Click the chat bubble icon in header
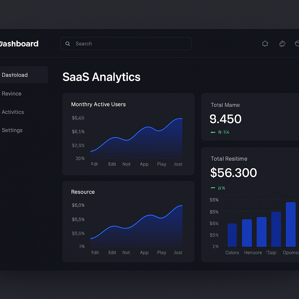Screen dimensions: 299x299 pyautogui.click(x=282, y=44)
